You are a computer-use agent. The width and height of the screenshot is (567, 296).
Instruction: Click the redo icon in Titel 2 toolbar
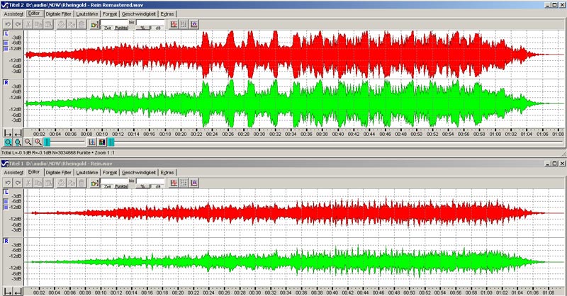tap(18, 23)
